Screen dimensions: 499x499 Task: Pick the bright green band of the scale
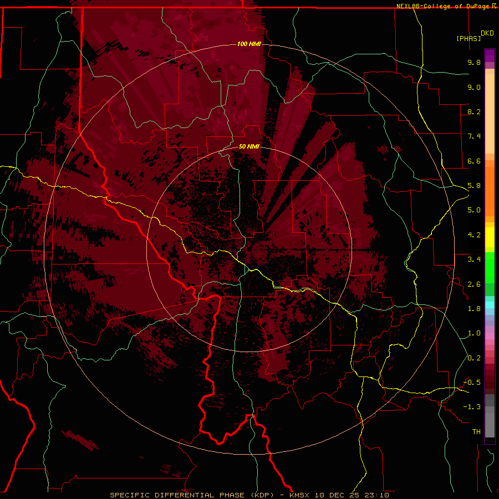[x=490, y=267]
